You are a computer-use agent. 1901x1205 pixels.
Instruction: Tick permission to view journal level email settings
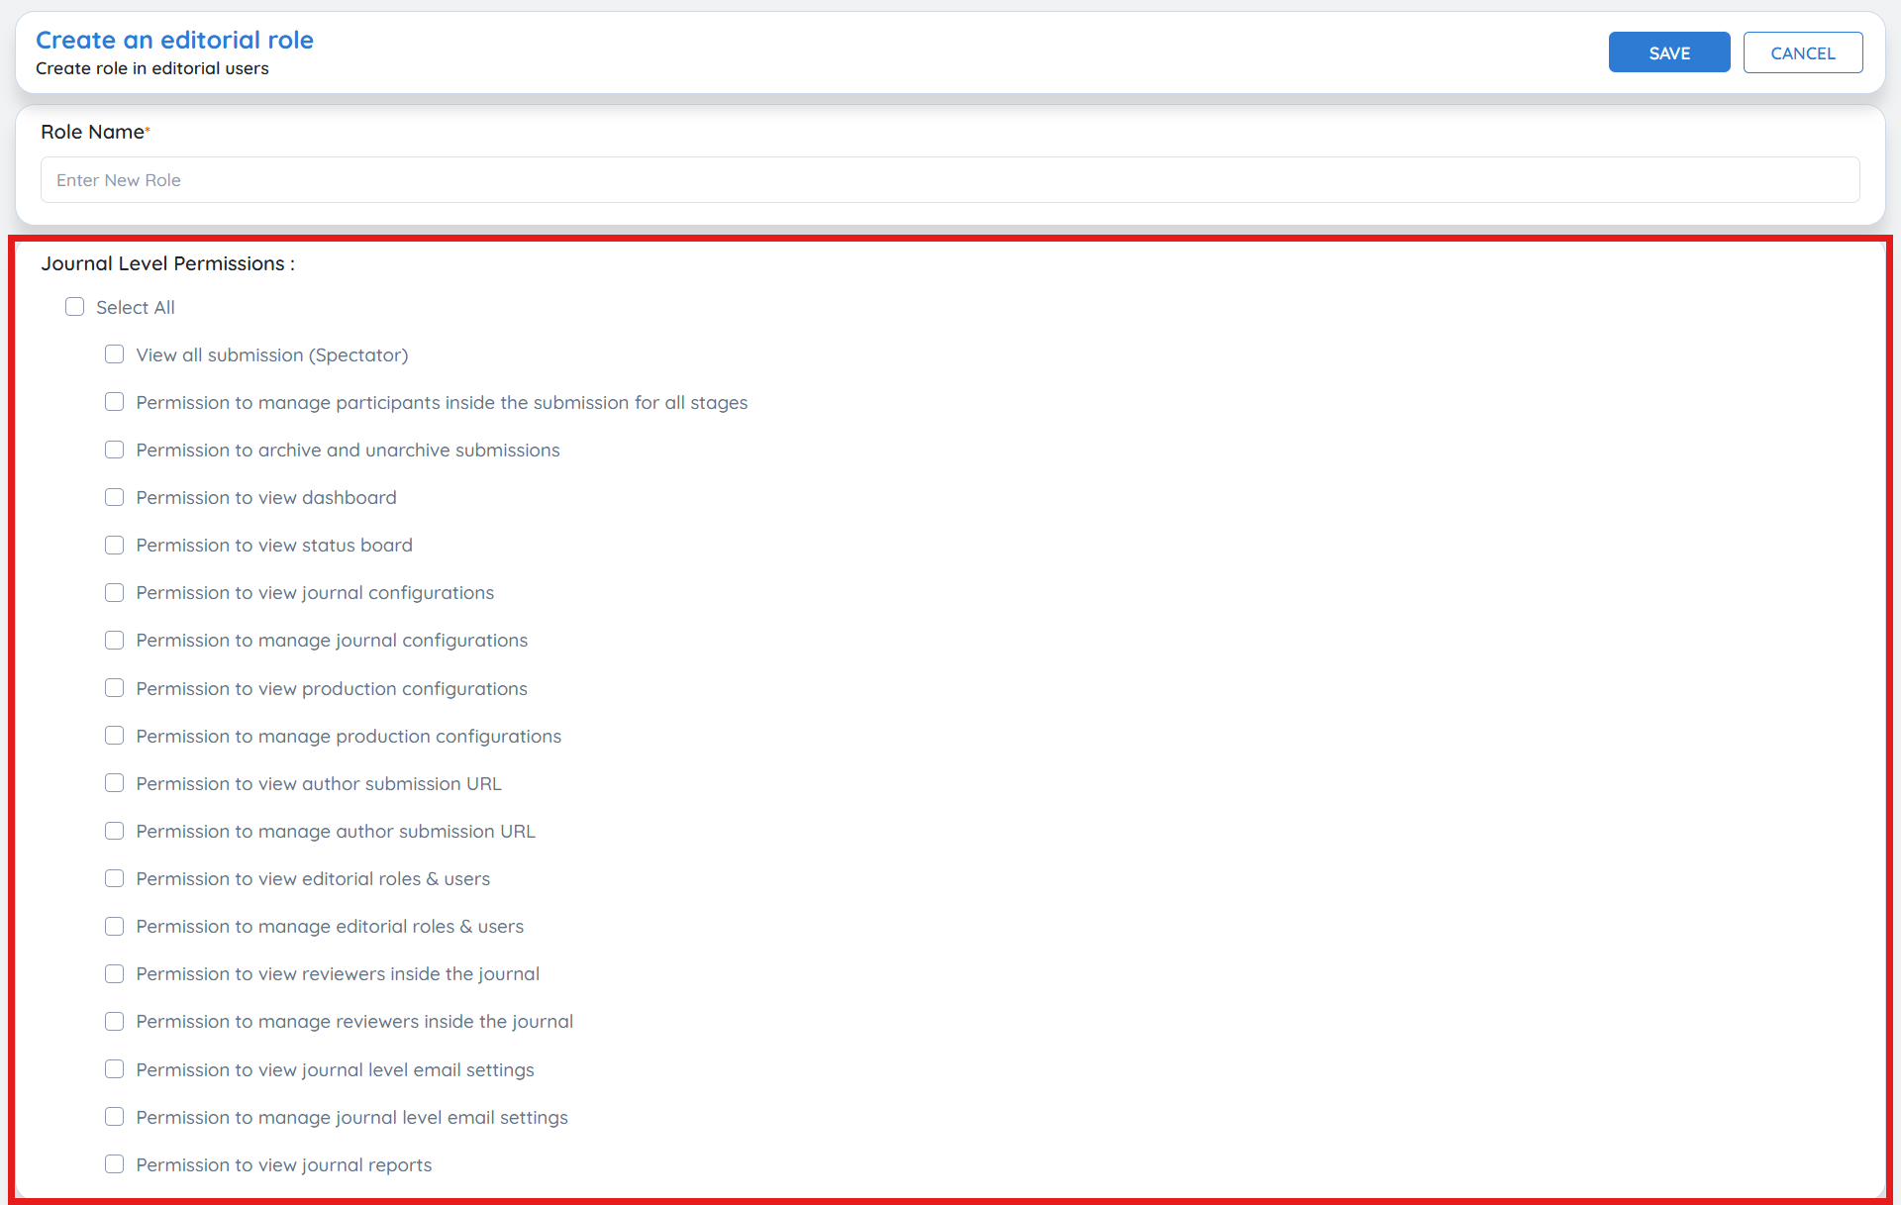click(115, 1069)
